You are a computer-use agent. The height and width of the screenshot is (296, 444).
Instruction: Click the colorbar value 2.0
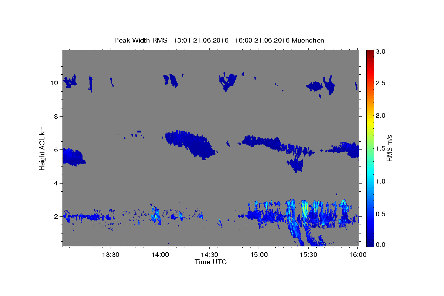click(x=381, y=116)
